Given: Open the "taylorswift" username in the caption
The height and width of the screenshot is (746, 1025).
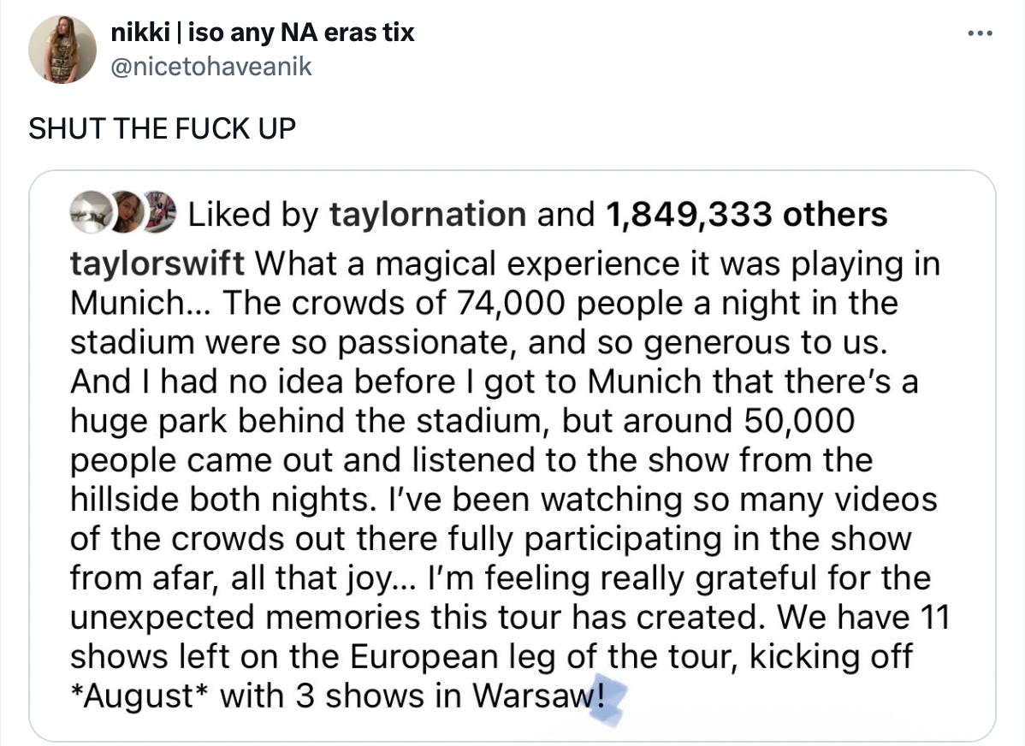Looking at the screenshot, I should click(157, 263).
